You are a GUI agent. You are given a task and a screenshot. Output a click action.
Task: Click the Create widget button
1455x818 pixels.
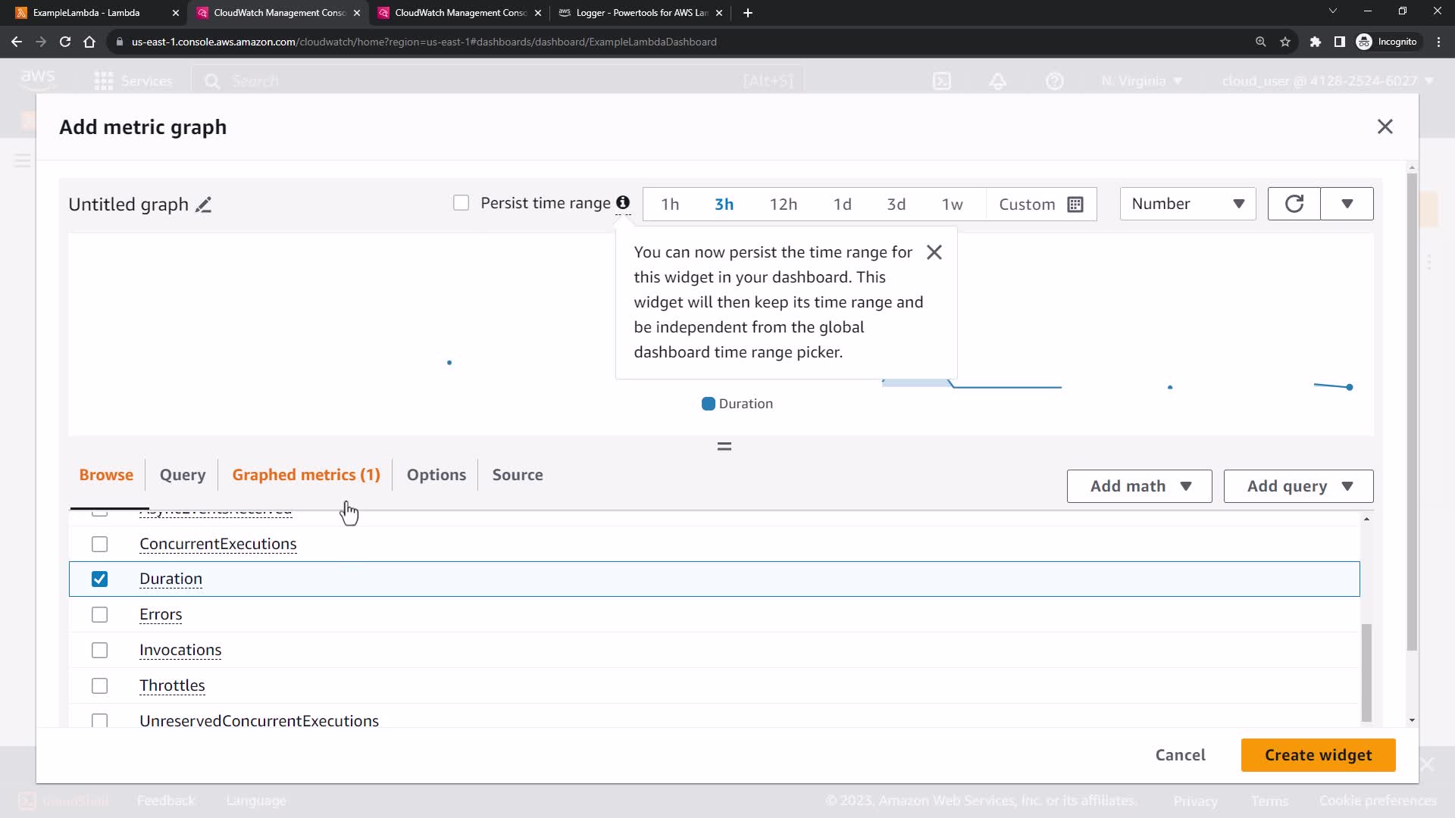tap(1317, 755)
